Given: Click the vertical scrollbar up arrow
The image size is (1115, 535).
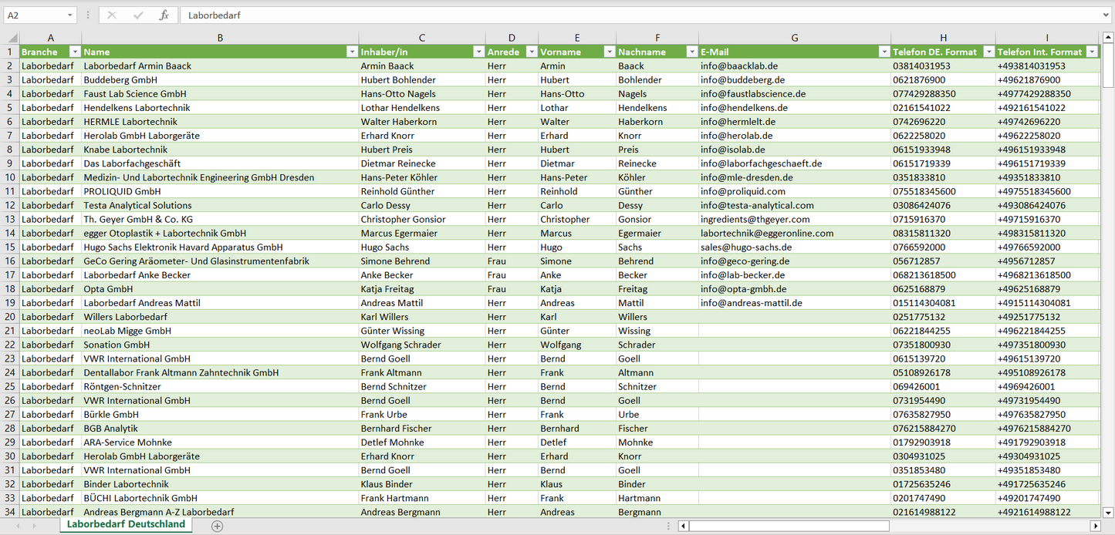Looking at the screenshot, I should (x=1108, y=38).
